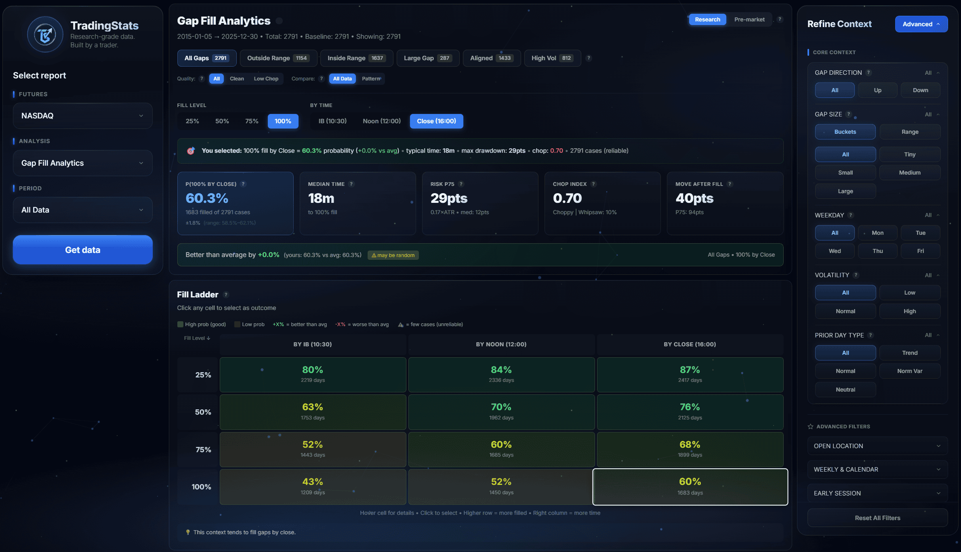Click Gap Direction help icon
This screenshot has width=961, height=552.
click(x=868, y=73)
